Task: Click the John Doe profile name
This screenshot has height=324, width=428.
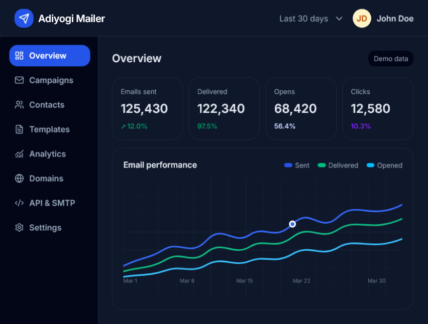Action: coord(395,19)
